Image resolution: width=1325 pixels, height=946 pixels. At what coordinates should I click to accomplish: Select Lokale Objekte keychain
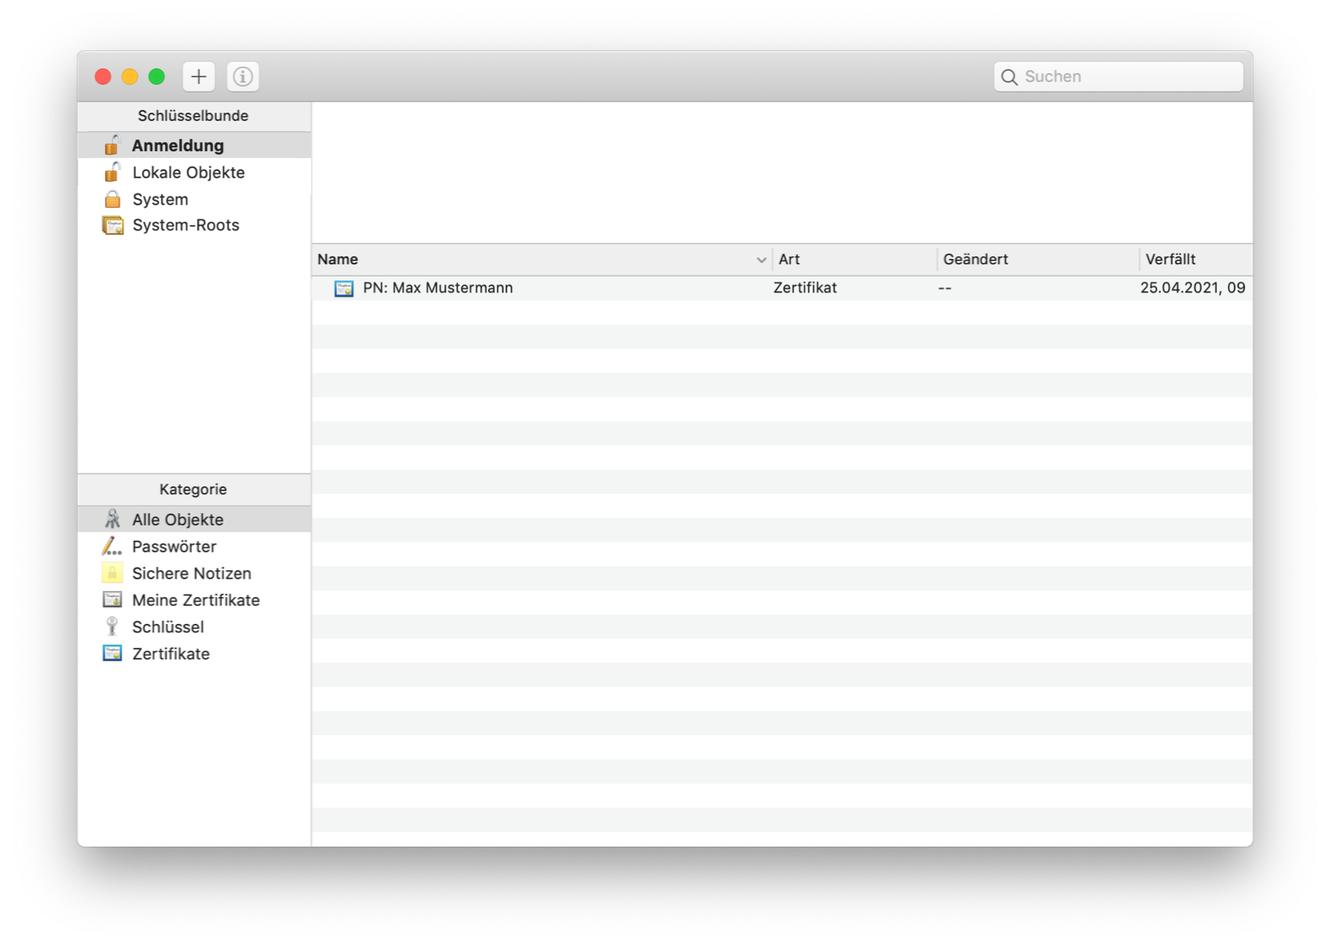pos(188,172)
